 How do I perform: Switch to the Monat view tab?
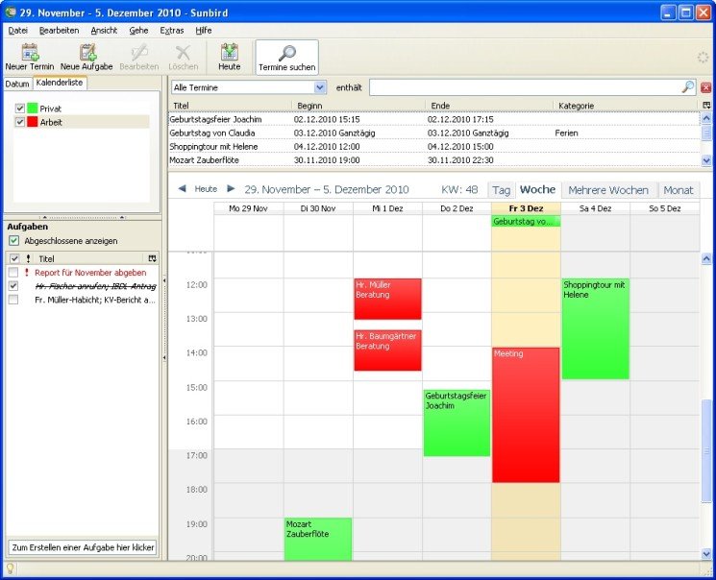[x=679, y=190]
